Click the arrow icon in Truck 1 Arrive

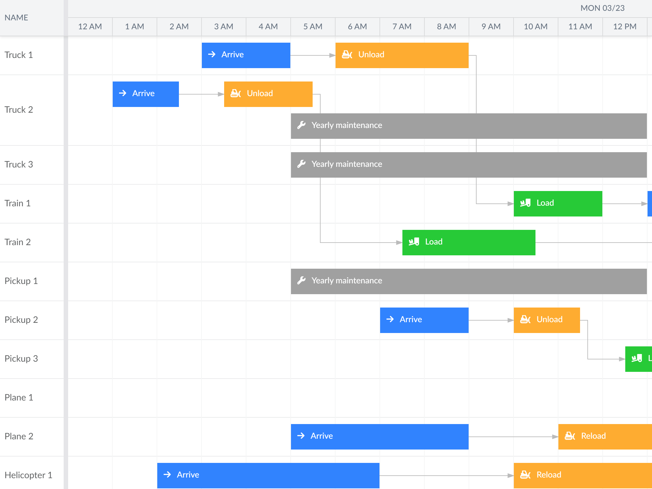pyautogui.click(x=212, y=54)
